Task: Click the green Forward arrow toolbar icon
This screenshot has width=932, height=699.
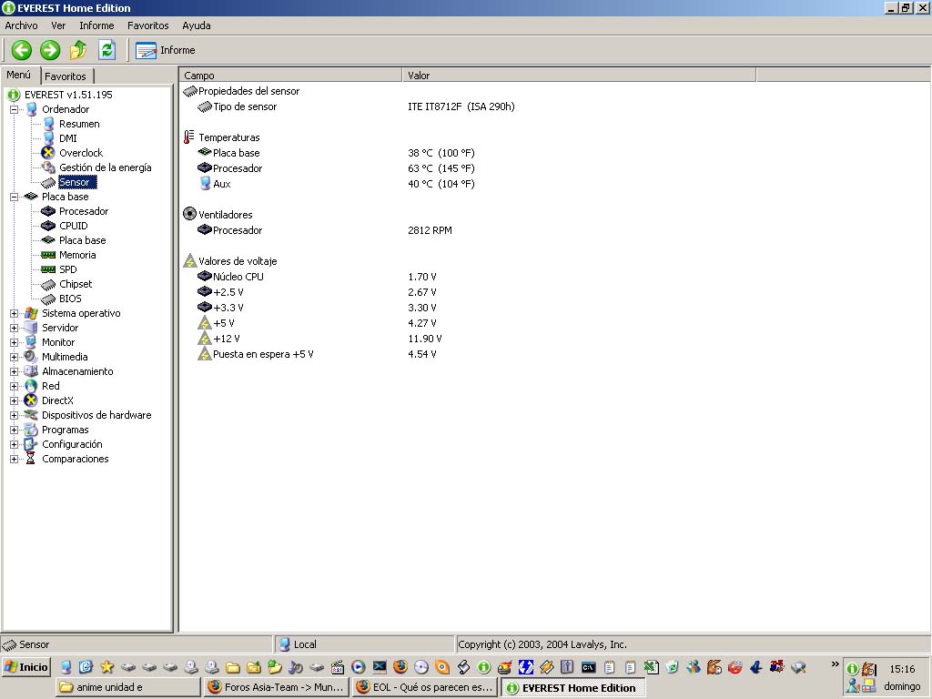Action: click(50, 50)
